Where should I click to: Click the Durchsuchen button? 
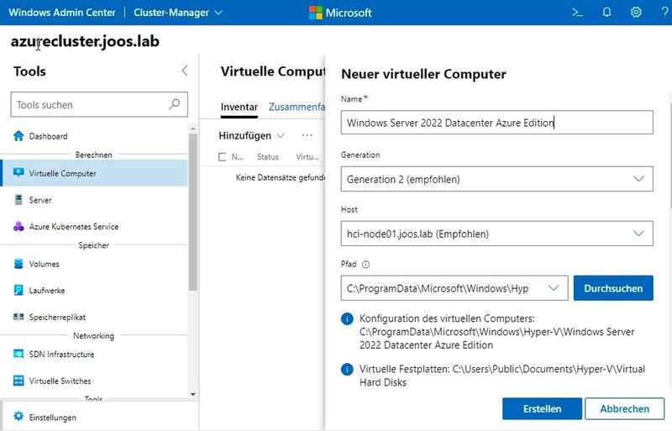[x=613, y=288]
